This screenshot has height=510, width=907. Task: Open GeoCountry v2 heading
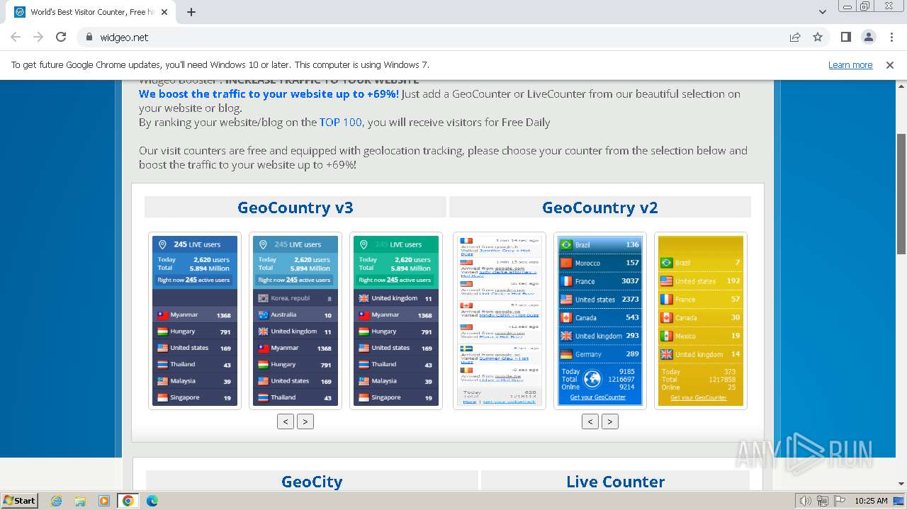tap(599, 208)
